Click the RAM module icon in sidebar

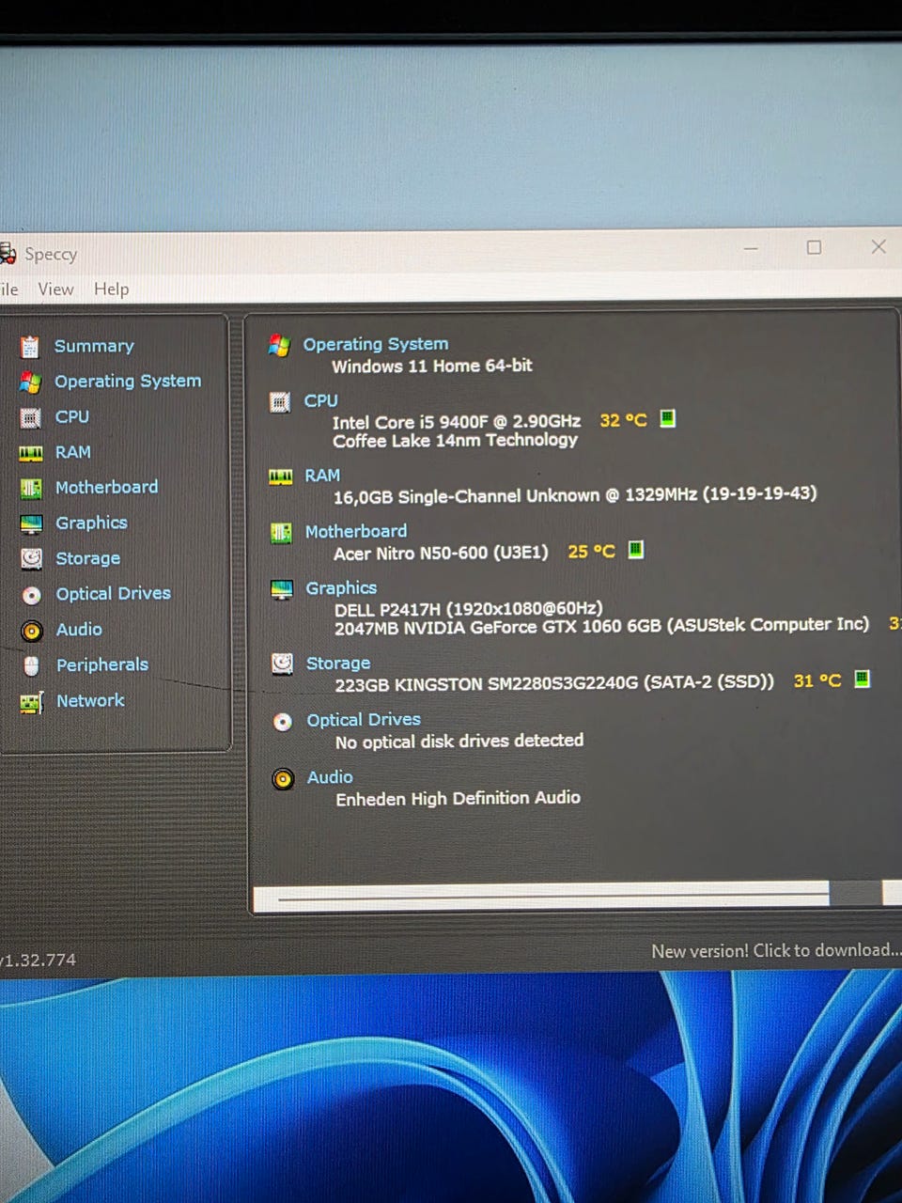coord(31,453)
